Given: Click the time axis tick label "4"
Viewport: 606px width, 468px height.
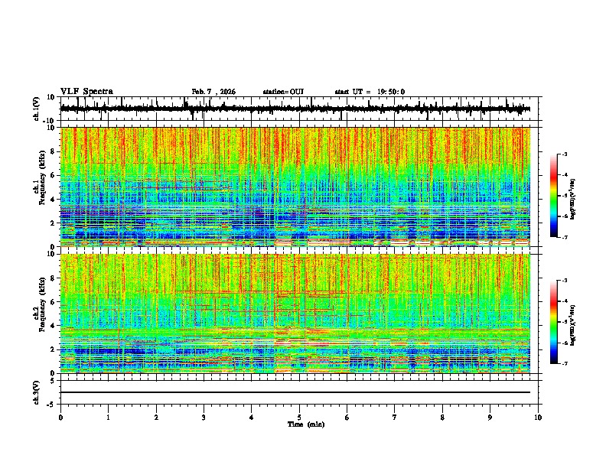Looking at the screenshot, I should click(x=252, y=418).
